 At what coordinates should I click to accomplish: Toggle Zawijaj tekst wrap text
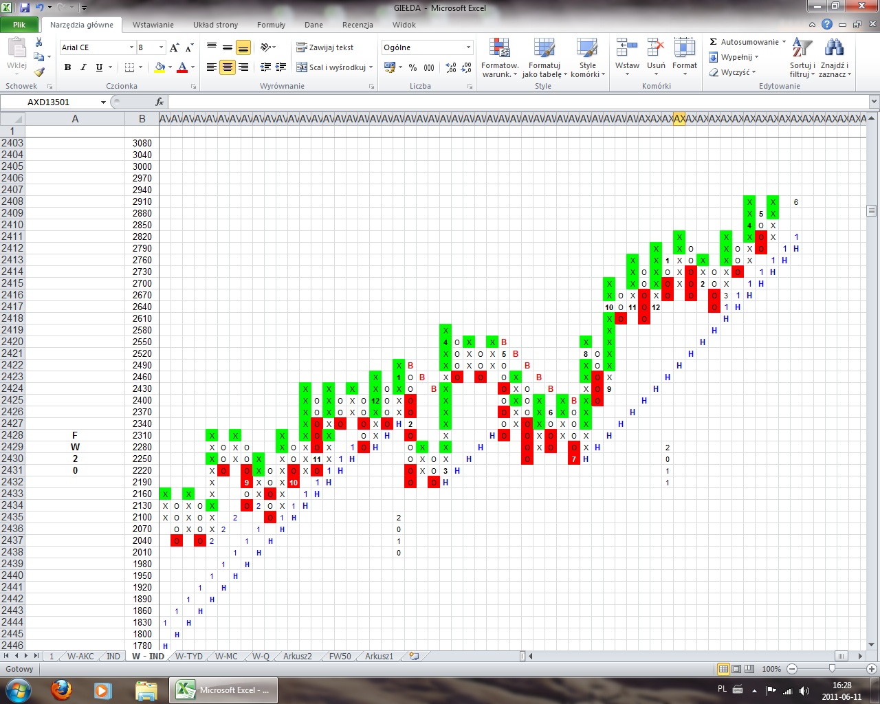tap(325, 47)
